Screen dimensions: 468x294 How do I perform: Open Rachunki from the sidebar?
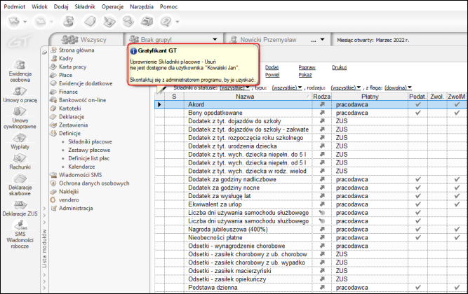pos(20,161)
